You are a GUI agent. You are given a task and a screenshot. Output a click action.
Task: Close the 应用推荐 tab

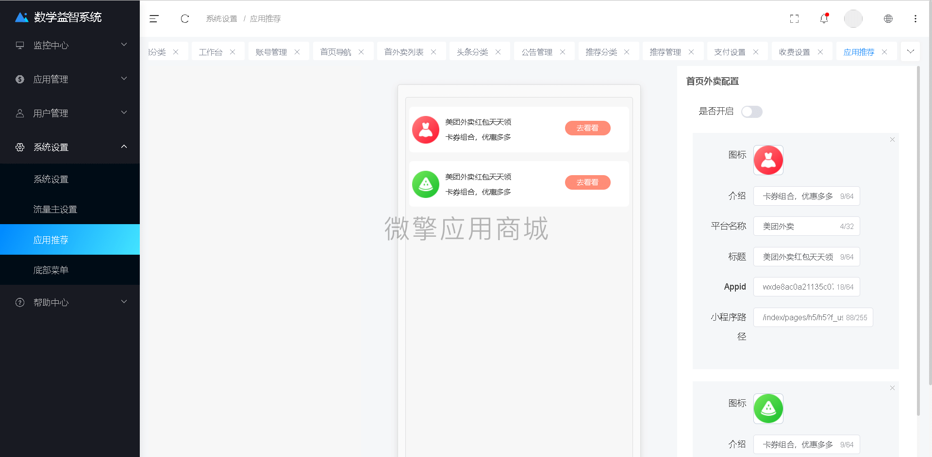click(x=884, y=52)
